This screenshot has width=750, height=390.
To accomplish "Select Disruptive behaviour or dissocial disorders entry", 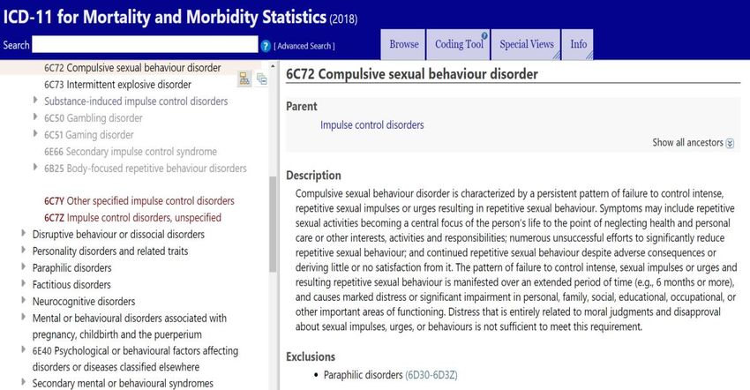I will (118, 235).
